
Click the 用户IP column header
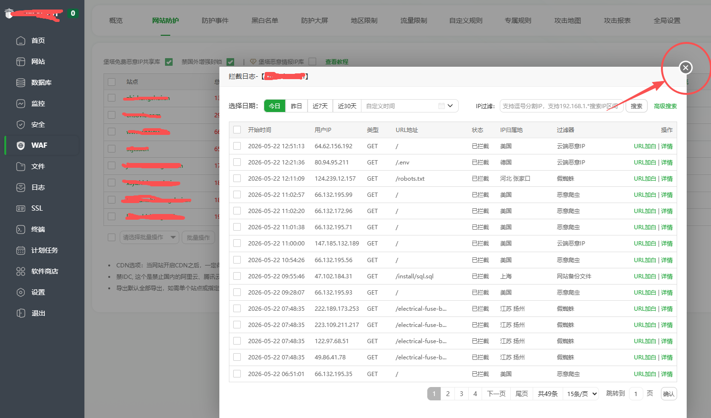click(x=323, y=130)
